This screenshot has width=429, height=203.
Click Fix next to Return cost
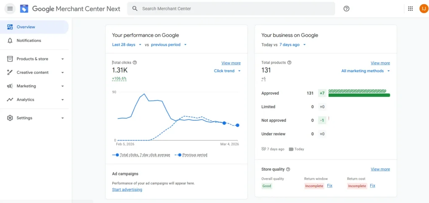tap(372, 186)
